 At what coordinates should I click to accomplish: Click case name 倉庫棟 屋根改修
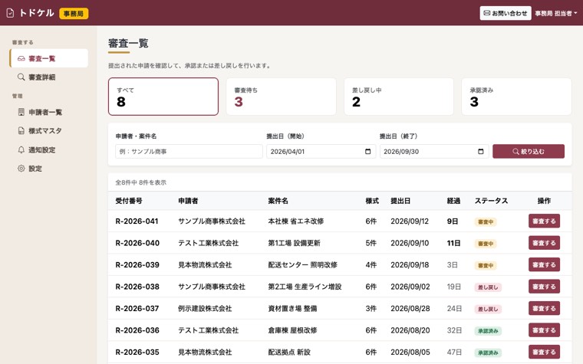(x=292, y=330)
